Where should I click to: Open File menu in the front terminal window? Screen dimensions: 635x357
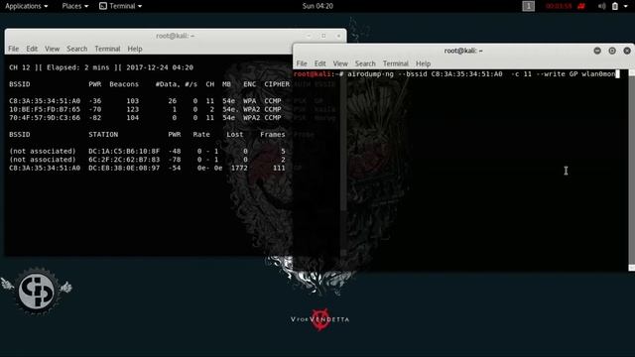tap(302, 63)
